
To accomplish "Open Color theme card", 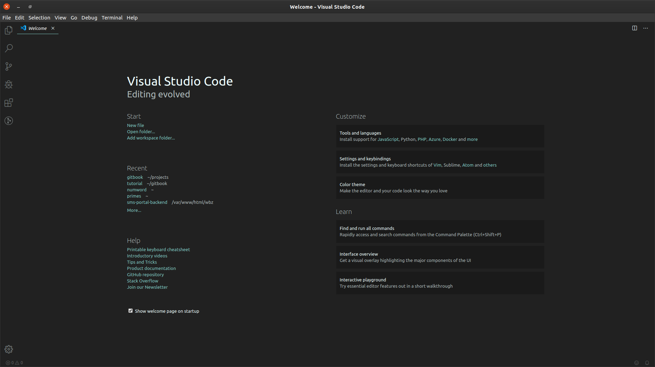I will [x=440, y=188].
